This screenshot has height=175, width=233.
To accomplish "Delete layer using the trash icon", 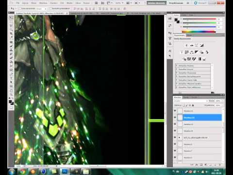I will click(220, 165).
